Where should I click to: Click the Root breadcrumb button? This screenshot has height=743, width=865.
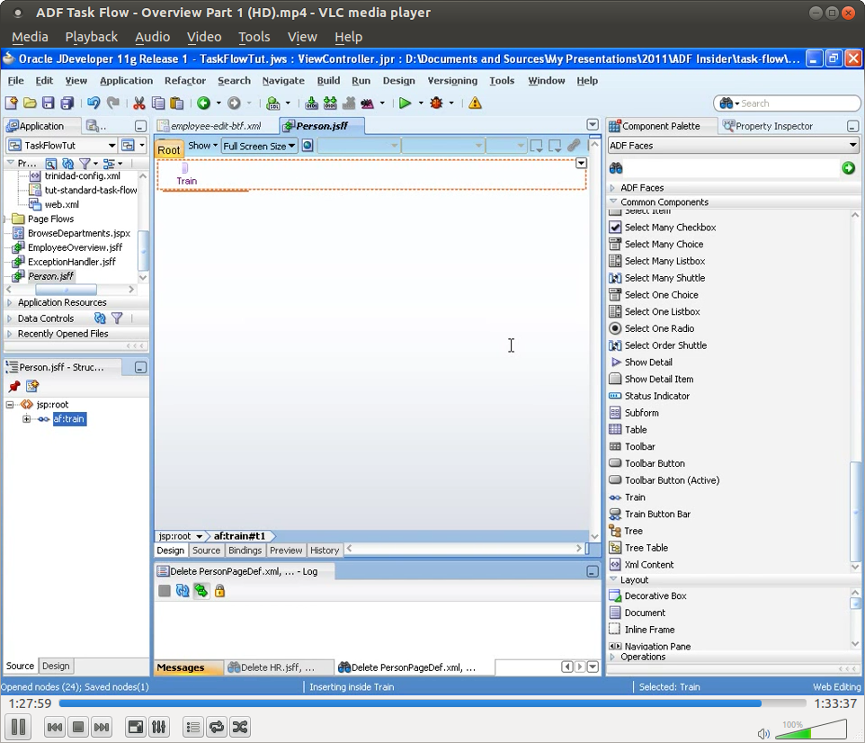click(168, 149)
